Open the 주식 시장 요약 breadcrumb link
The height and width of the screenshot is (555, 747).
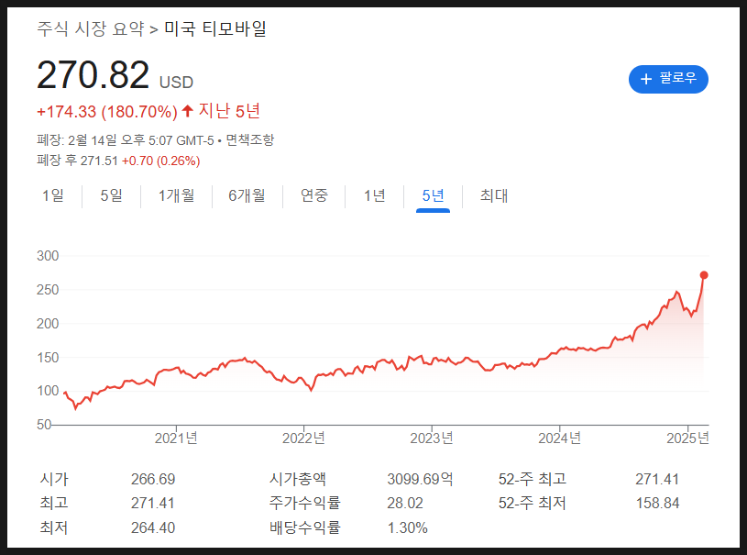(91, 29)
